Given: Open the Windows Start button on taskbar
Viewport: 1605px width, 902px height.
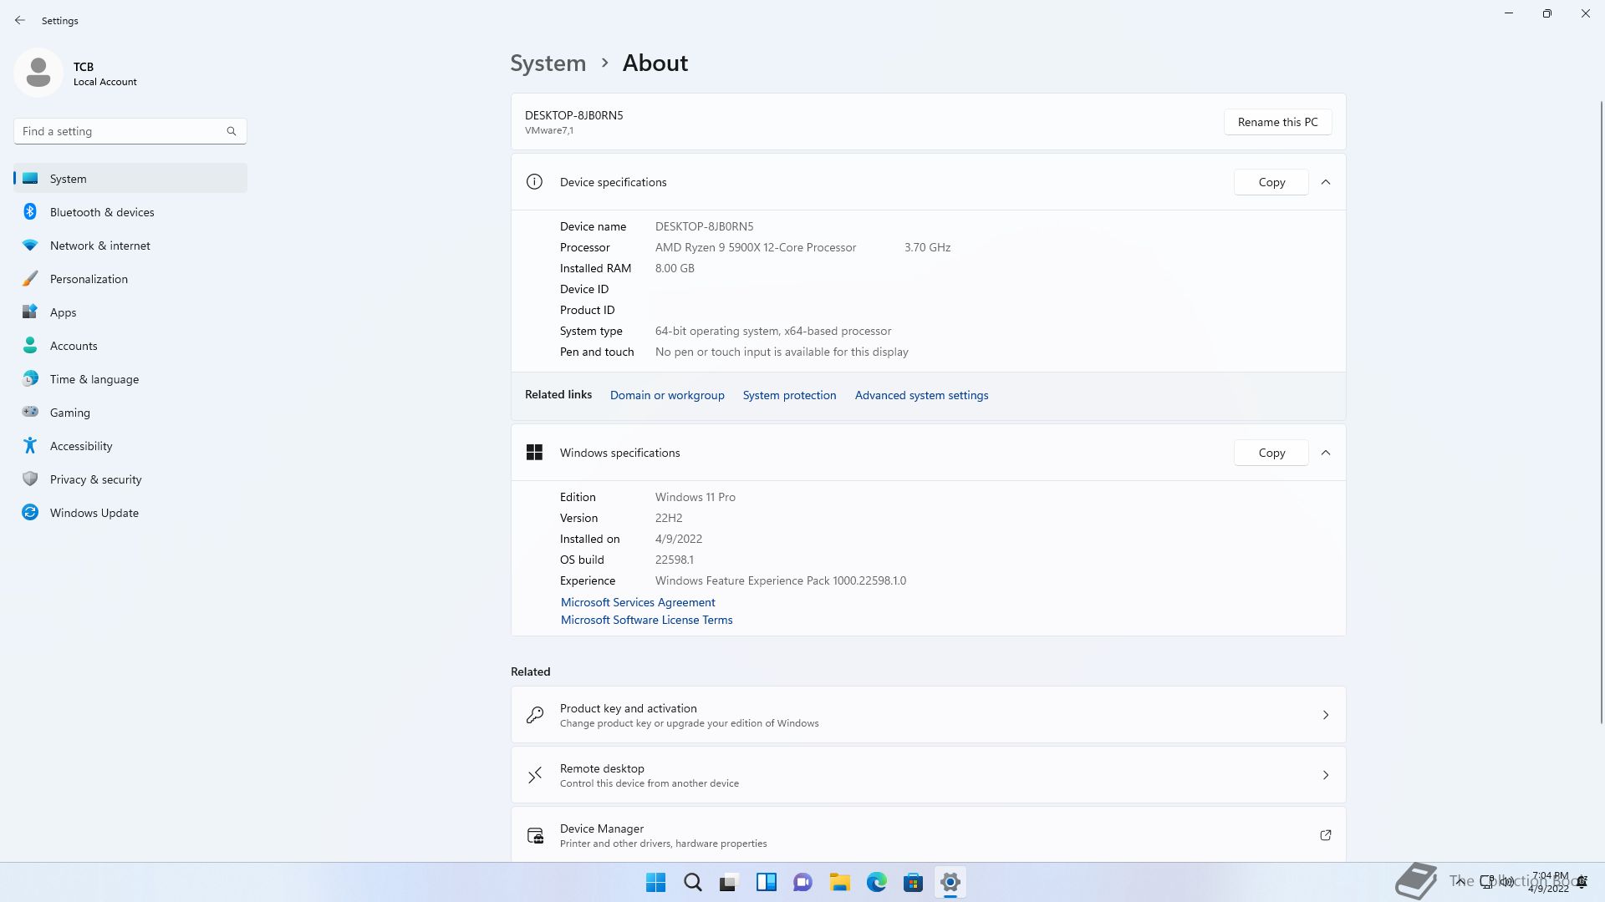Looking at the screenshot, I should (x=656, y=882).
